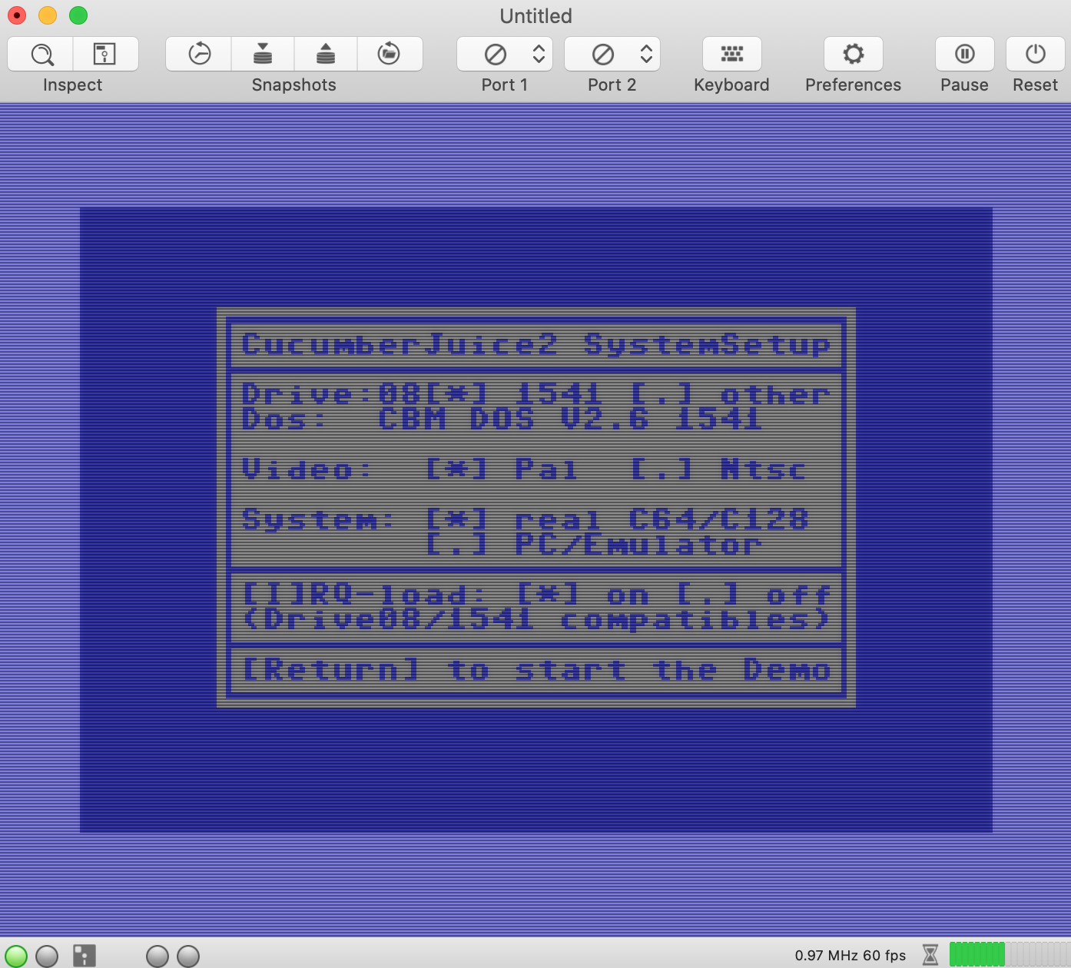The width and height of the screenshot is (1071, 968).
Task: Click the floppy disk icon in status bar
Action: (85, 956)
